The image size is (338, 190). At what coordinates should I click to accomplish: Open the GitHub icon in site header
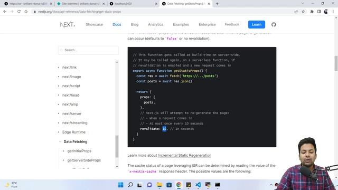pyautogui.click(x=274, y=25)
